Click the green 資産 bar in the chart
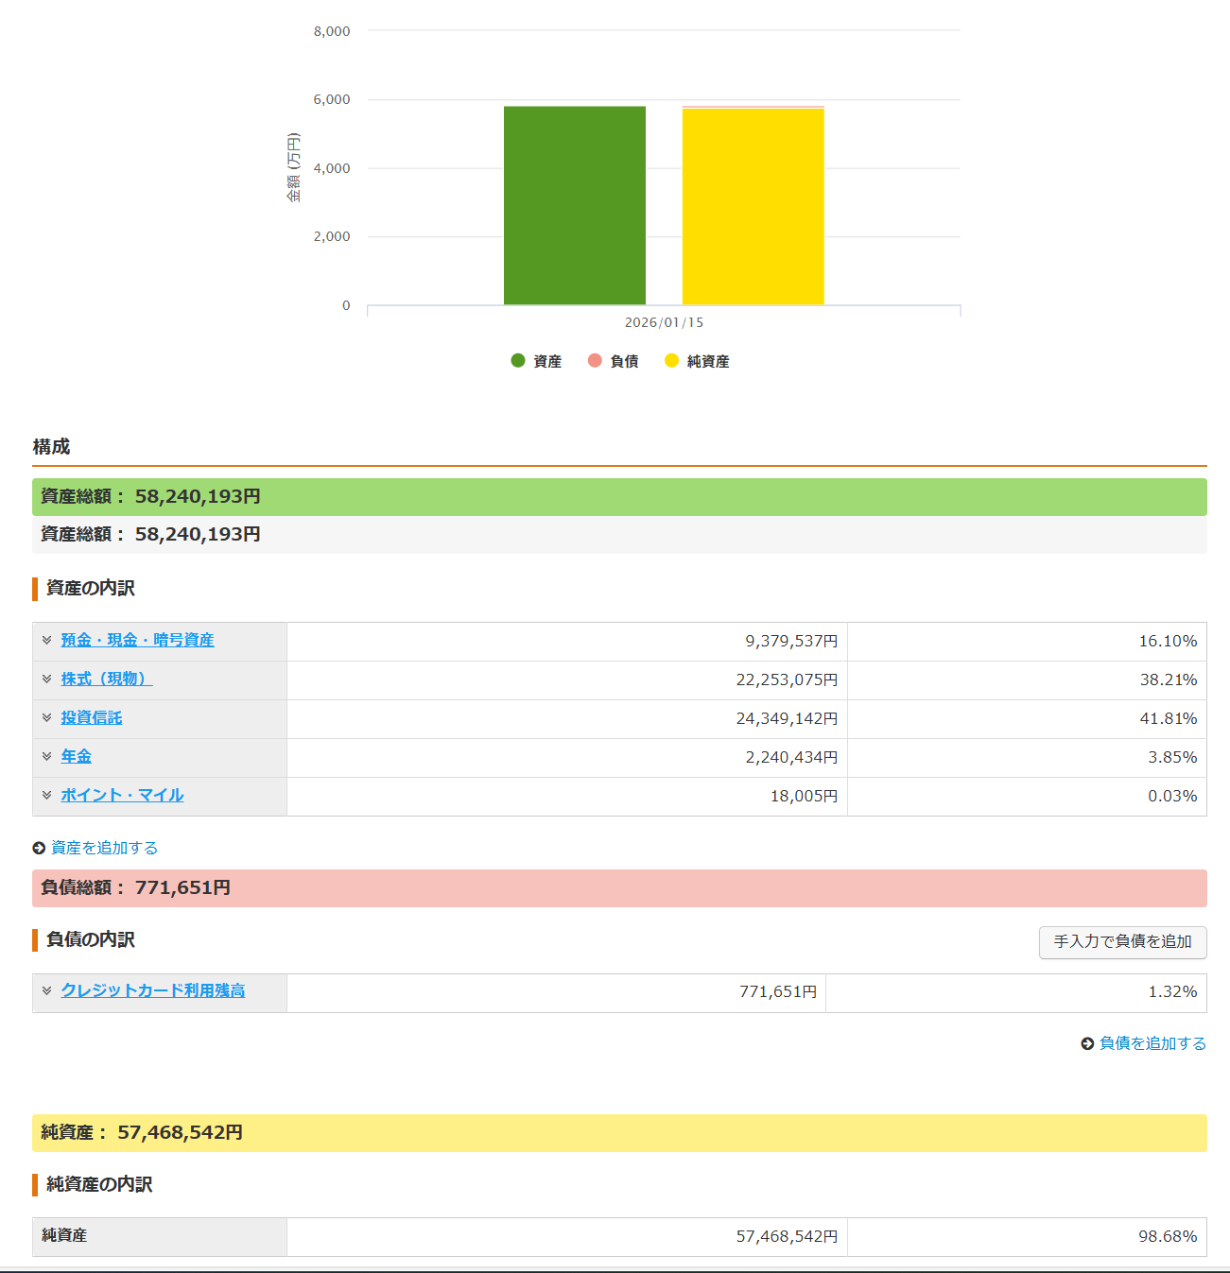The height and width of the screenshot is (1273, 1230). (x=574, y=206)
